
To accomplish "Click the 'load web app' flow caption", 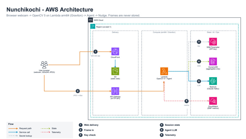I will [x=96, y=56].
